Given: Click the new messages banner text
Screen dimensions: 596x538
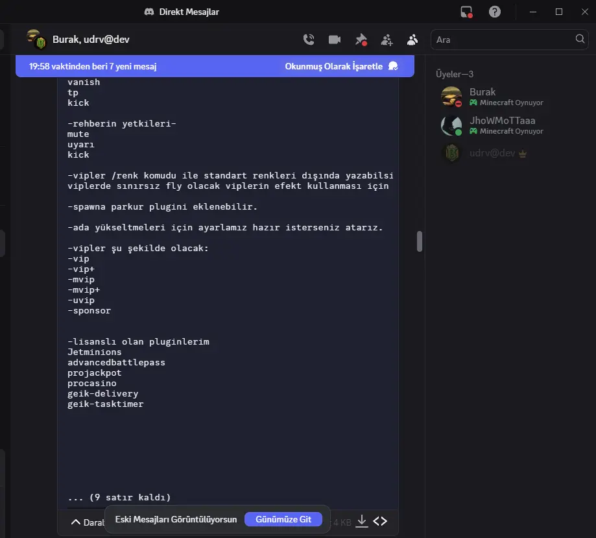Looking at the screenshot, I should 93,66.
